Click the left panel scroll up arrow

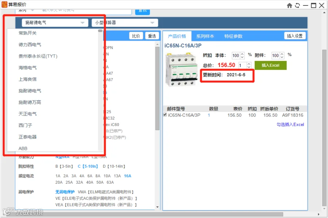coord(157,44)
